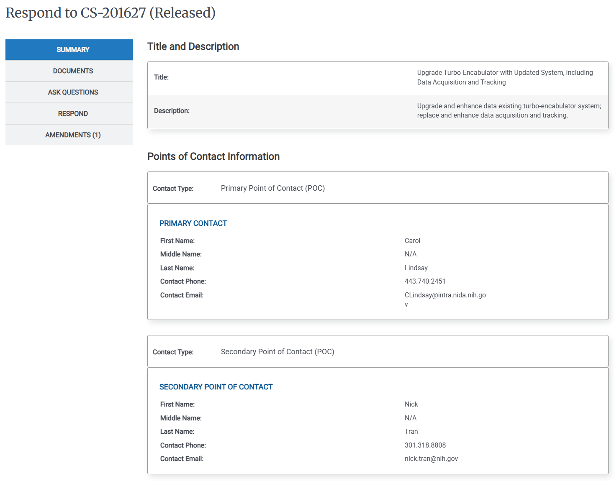The height and width of the screenshot is (481, 614).
Task: Click the Secondary Point of Contact (POC) row
Action: (277, 351)
